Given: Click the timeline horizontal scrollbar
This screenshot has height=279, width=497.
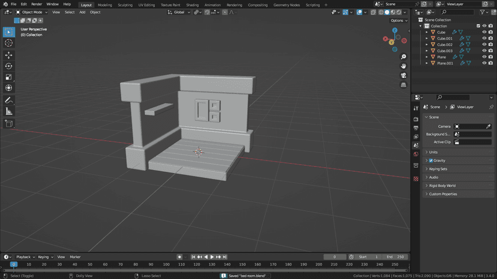Looking at the screenshot, I should [x=205, y=271].
